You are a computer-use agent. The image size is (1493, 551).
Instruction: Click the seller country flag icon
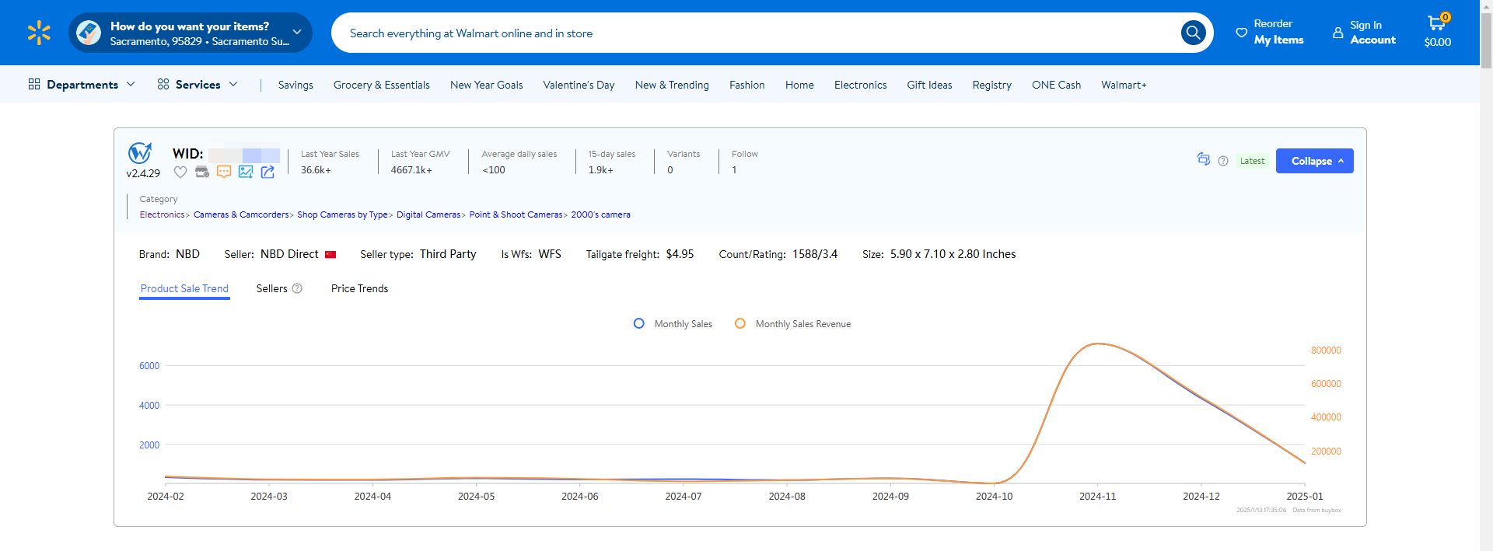pos(330,255)
